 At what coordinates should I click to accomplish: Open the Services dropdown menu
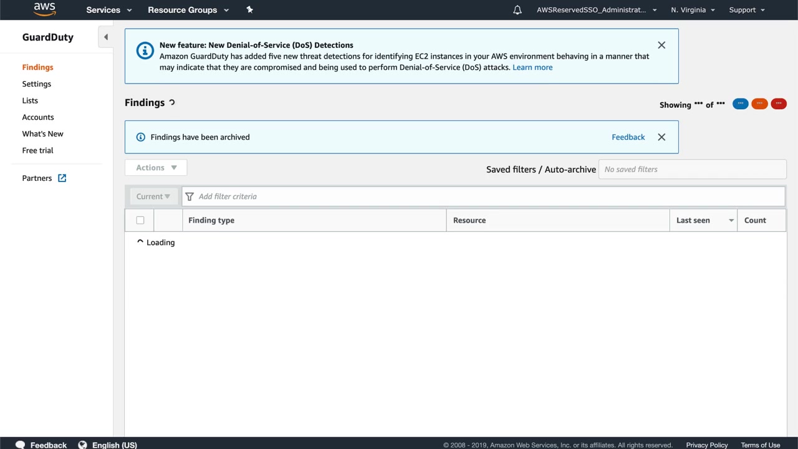tap(109, 10)
